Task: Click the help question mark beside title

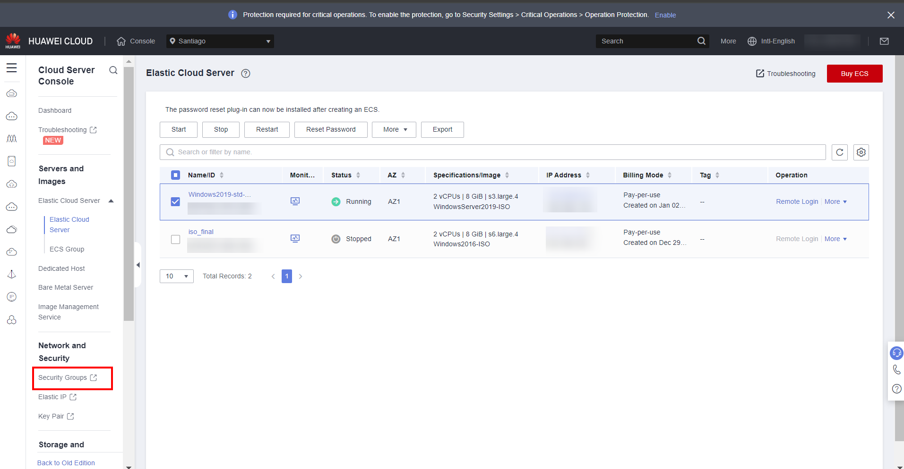Action: coord(246,74)
